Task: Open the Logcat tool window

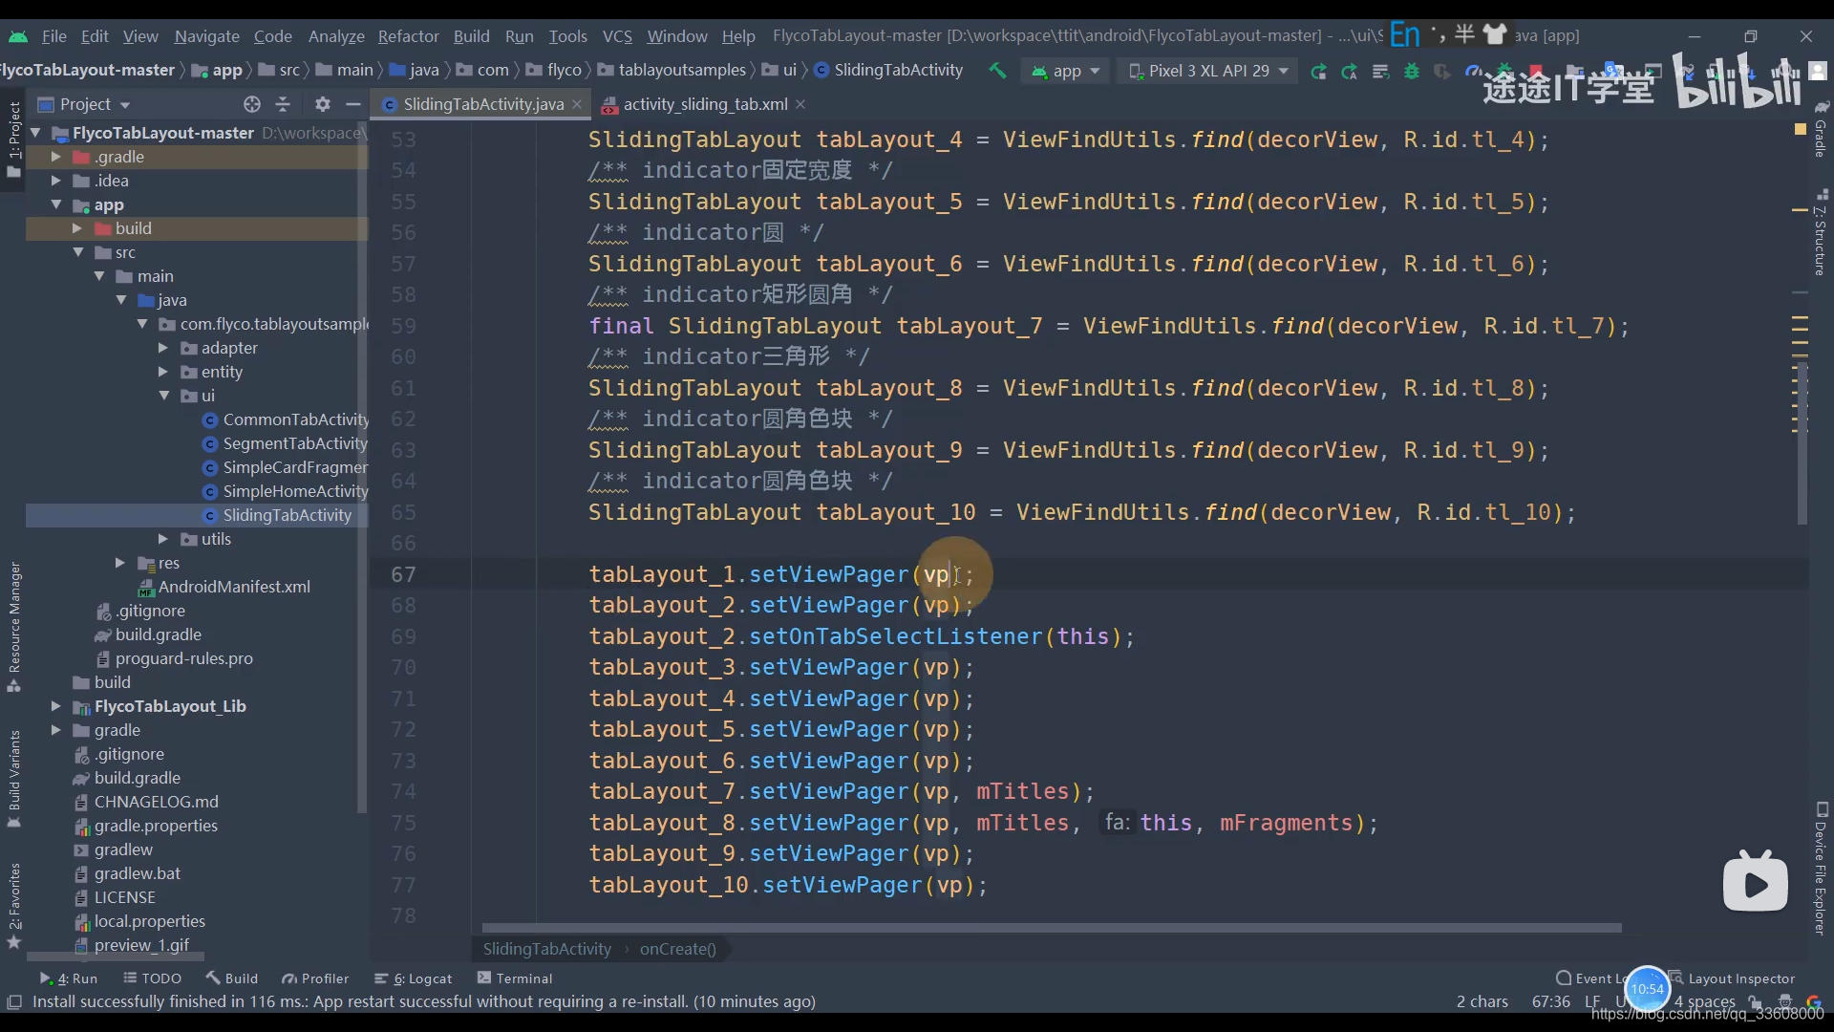Action: point(414,978)
